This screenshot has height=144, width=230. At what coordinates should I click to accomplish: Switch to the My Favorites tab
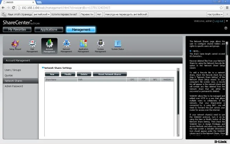[x=17, y=30]
